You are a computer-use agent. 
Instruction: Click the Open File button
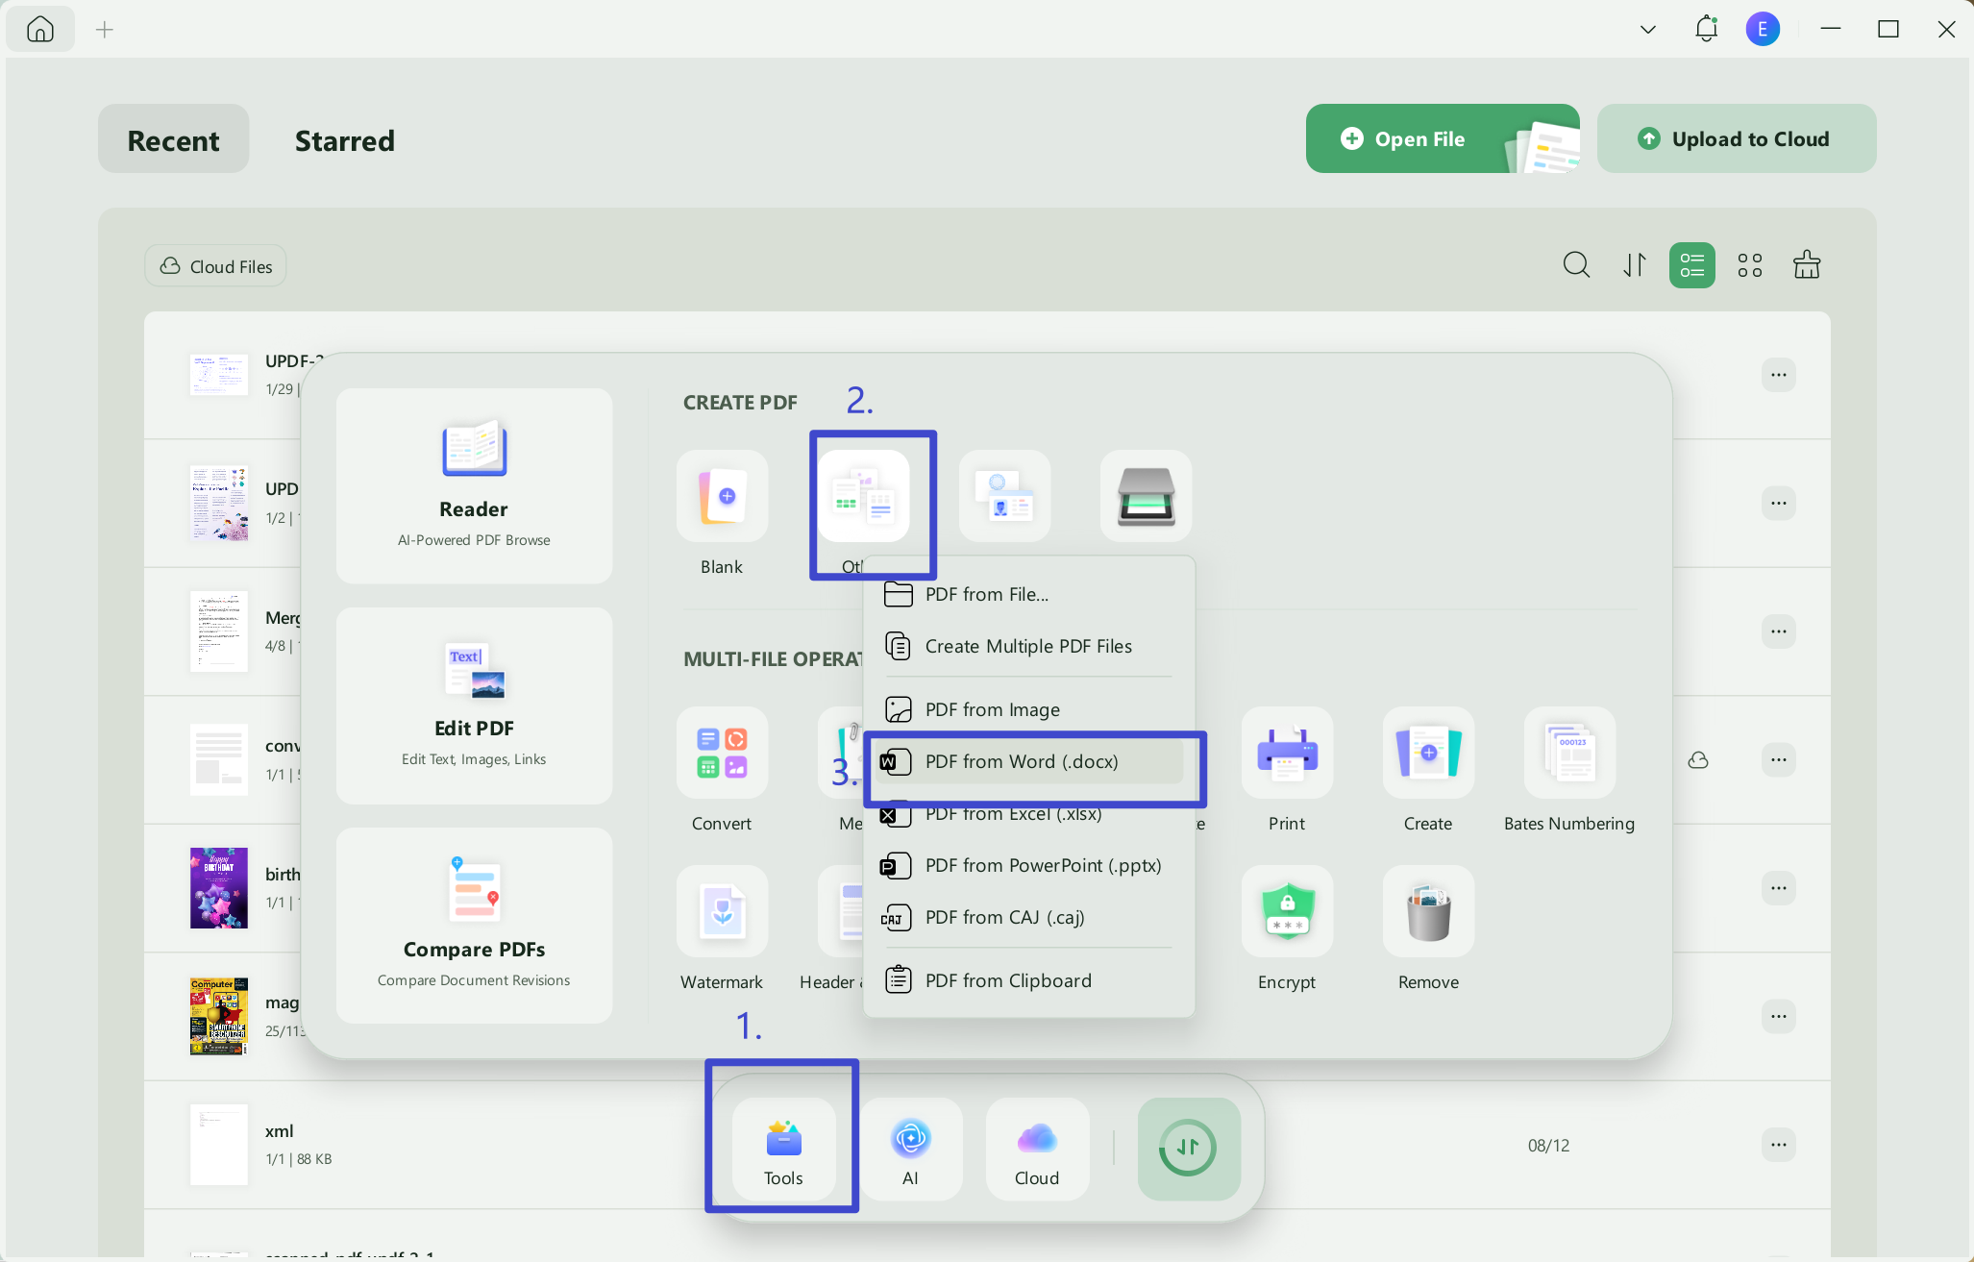pos(1443,138)
